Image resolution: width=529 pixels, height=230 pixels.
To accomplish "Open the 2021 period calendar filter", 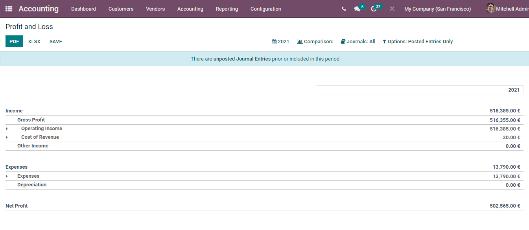I will (x=280, y=41).
